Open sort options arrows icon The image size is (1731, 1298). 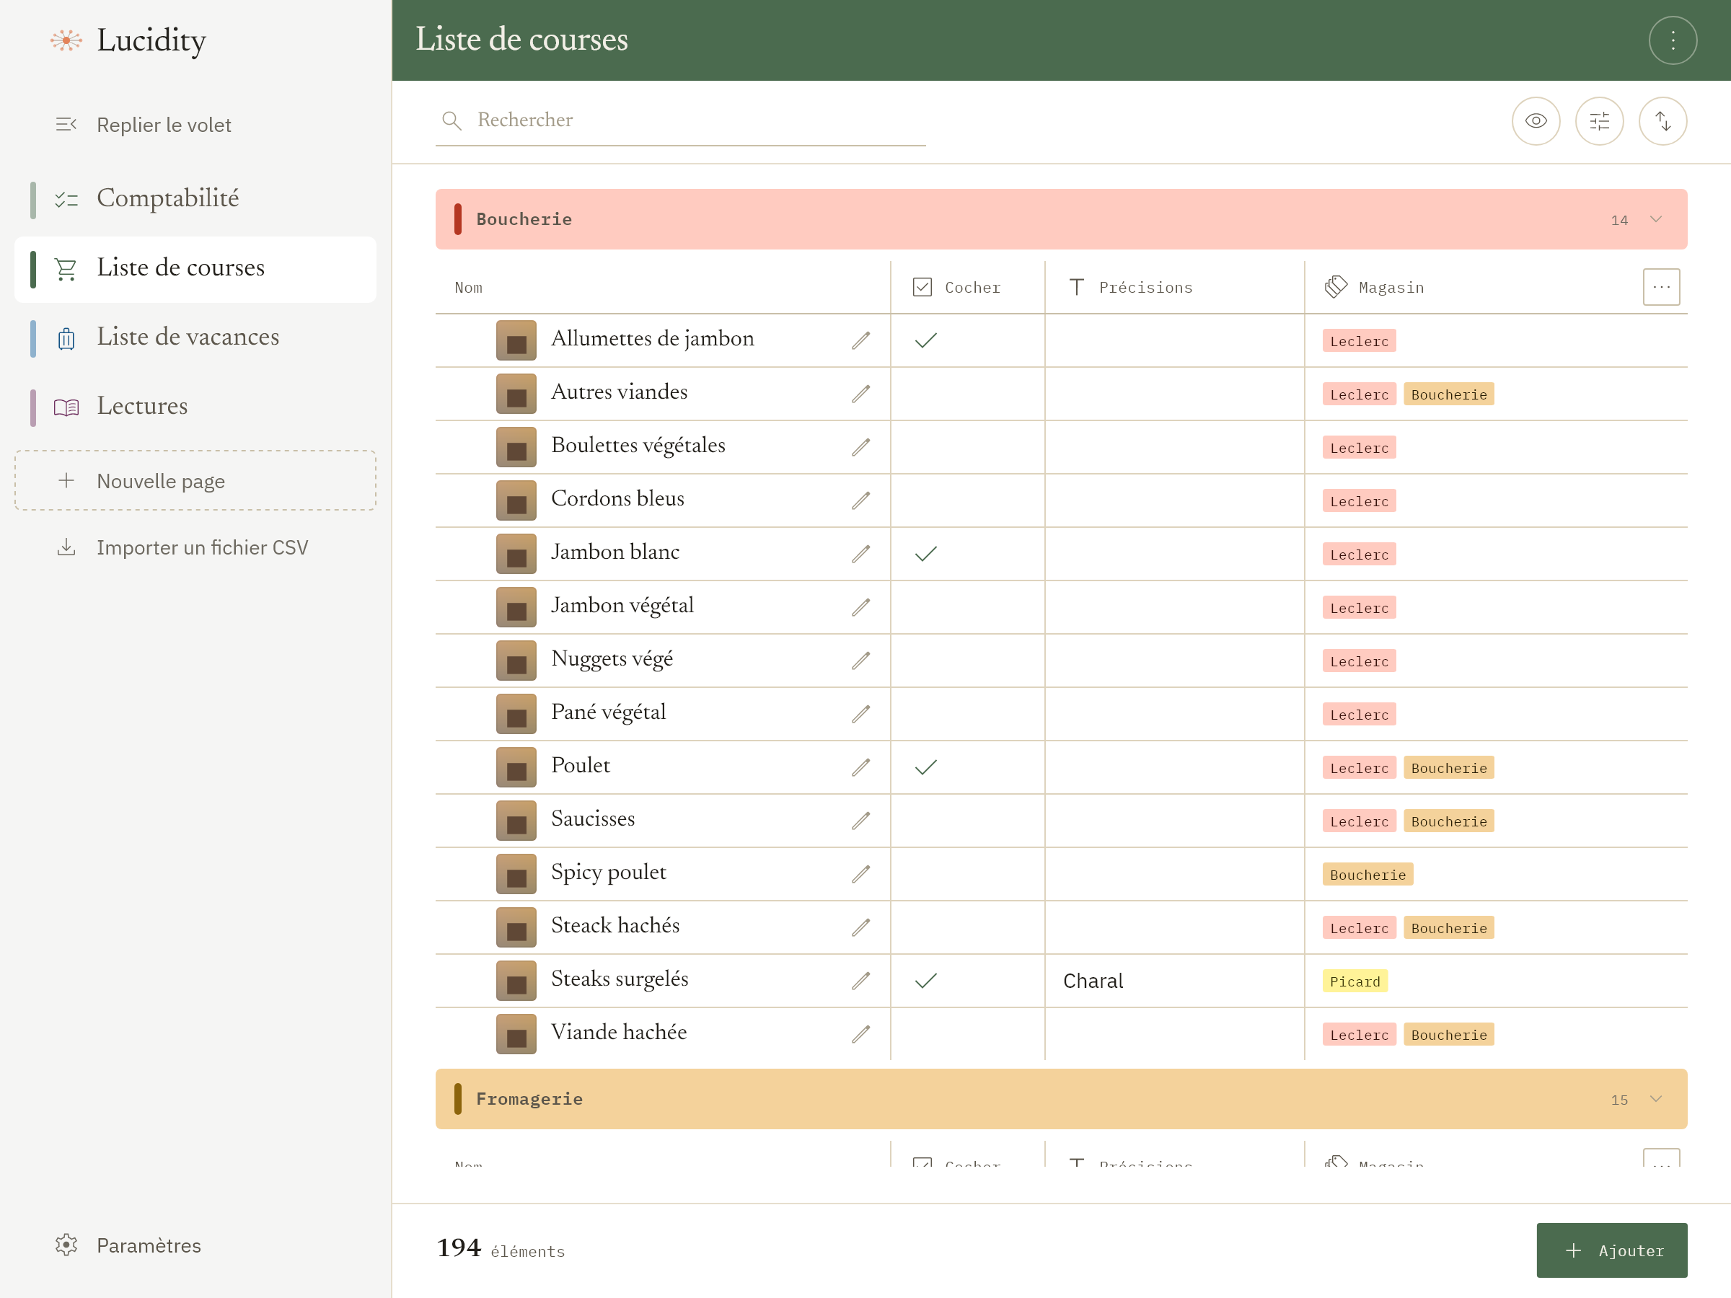(1662, 121)
